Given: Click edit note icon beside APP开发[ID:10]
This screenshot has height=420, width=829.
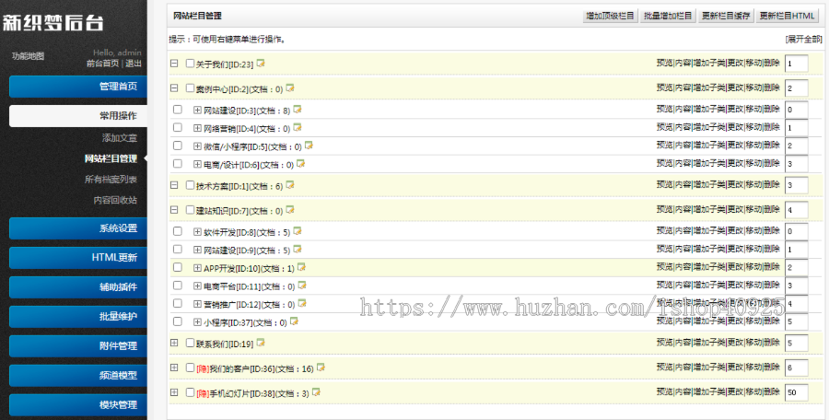Looking at the screenshot, I should [x=301, y=268].
